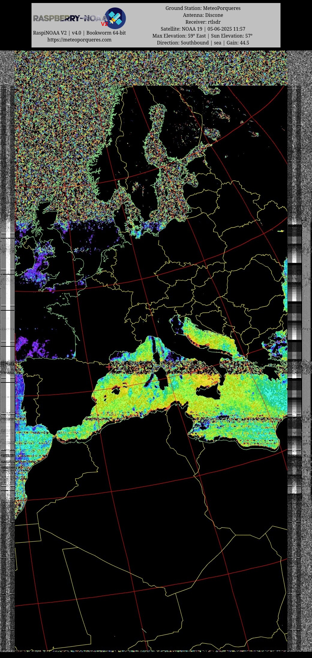Click the Raspberry-NOAA V2 logo text
The height and width of the screenshot is (658, 312).
pos(70,19)
